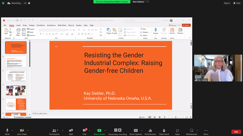Open the Transitions ribbon tab
243x136 pixels.
click(x=40, y=25)
